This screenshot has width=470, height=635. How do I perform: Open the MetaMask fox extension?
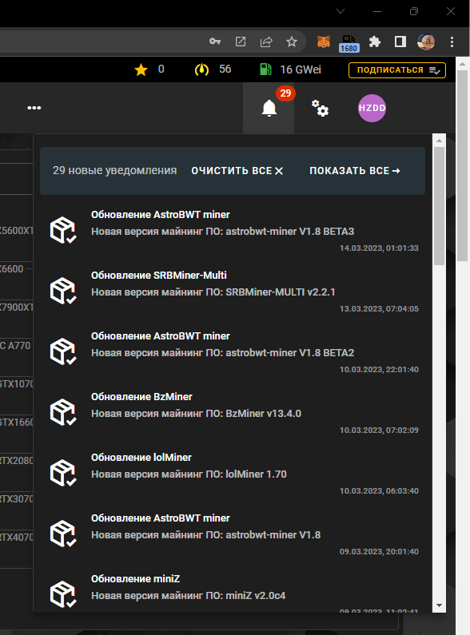point(324,42)
